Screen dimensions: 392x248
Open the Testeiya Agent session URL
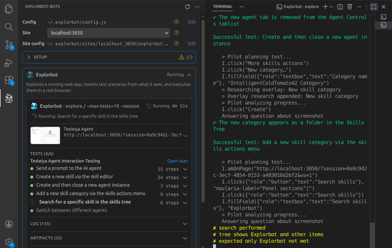coord(125,135)
